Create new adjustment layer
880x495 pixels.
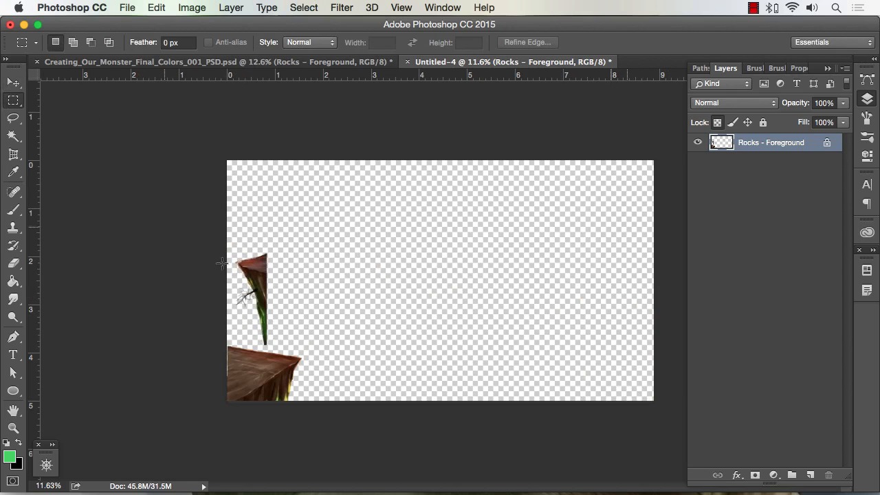point(773,475)
